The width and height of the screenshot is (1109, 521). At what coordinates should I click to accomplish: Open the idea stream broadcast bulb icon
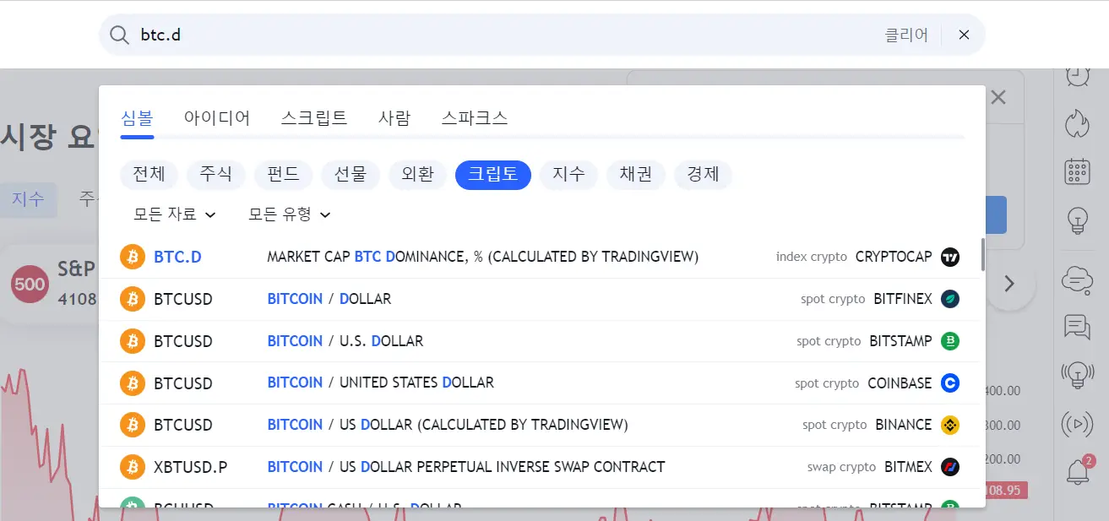coord(1077,374)
